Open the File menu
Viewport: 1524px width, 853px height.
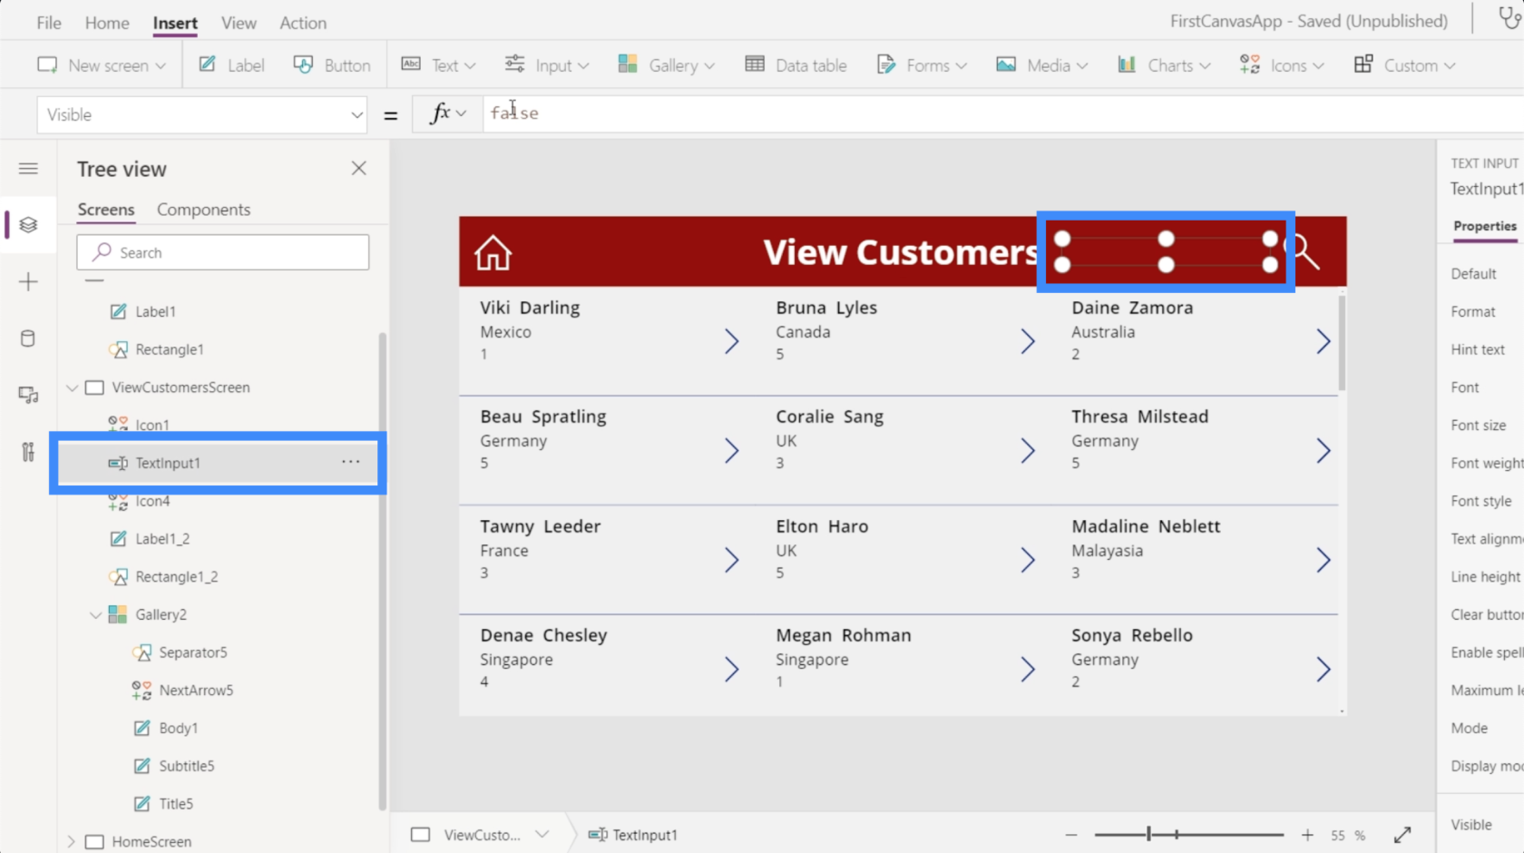coord(49,23)
